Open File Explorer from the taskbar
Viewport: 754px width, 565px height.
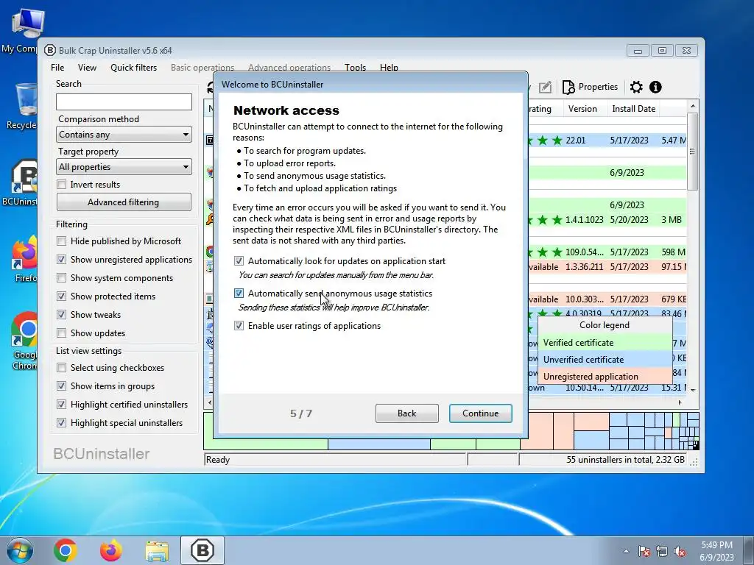[x=157, y=551]
